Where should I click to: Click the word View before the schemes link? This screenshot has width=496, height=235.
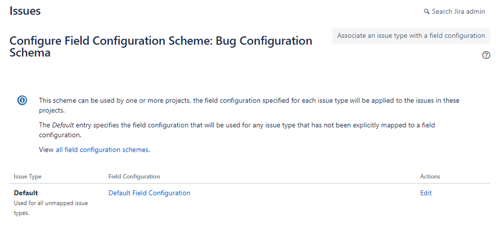coord(46,150)
